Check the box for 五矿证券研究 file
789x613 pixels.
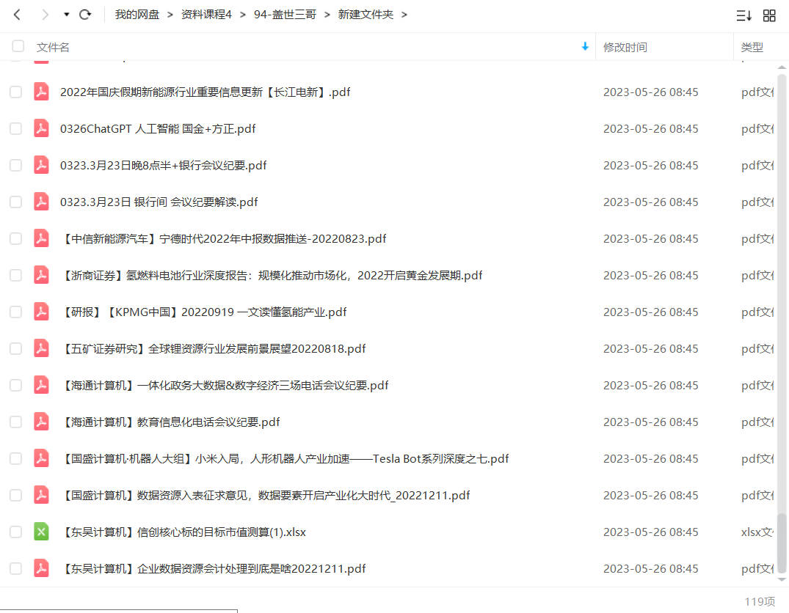pos(16,348)
